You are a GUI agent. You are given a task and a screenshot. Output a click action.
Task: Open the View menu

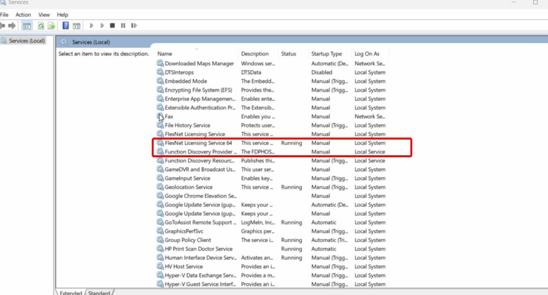(44, 15)
